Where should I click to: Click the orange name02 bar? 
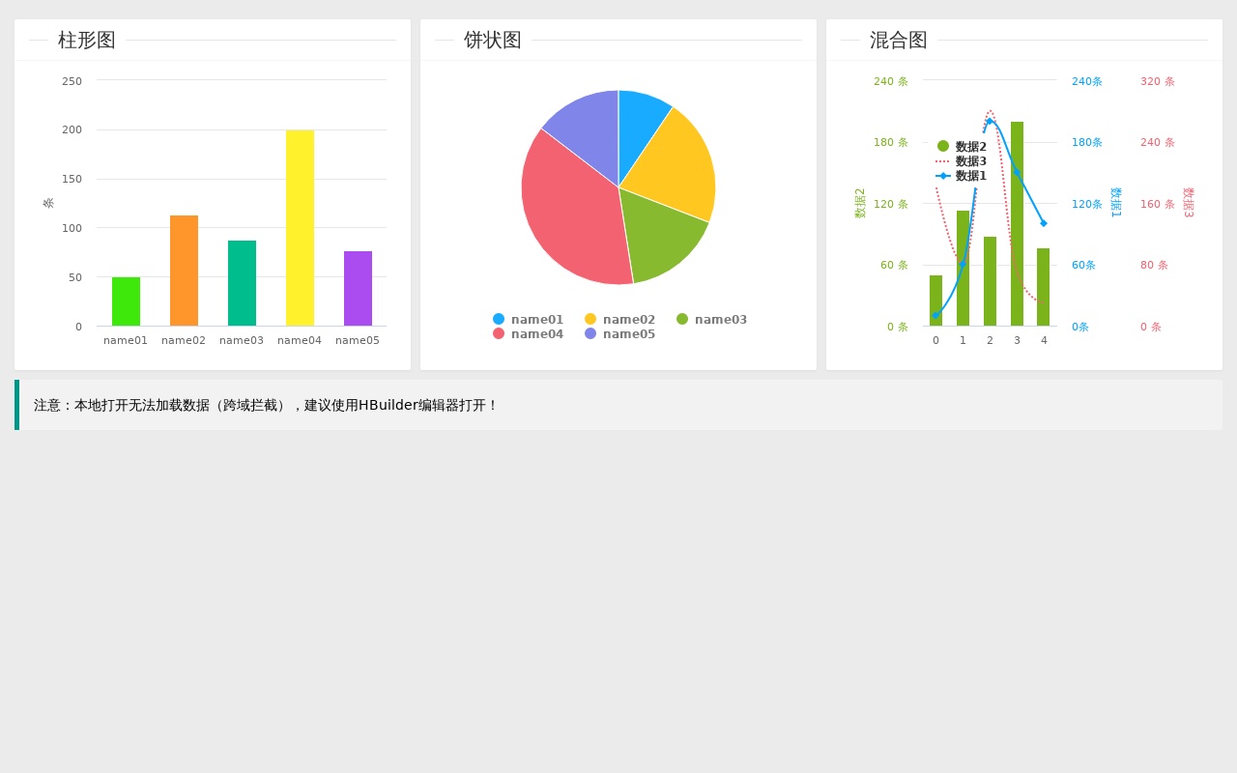[184, 271]
